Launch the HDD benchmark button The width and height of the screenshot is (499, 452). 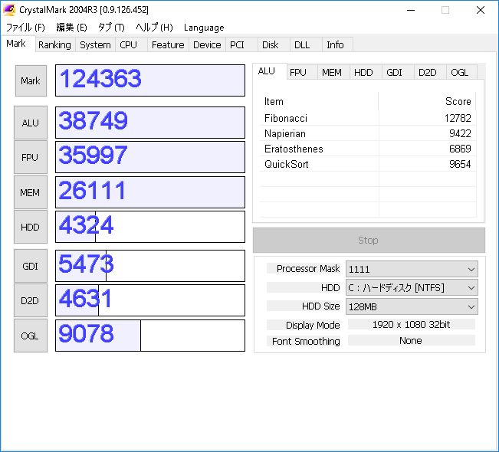click(30, 227)
